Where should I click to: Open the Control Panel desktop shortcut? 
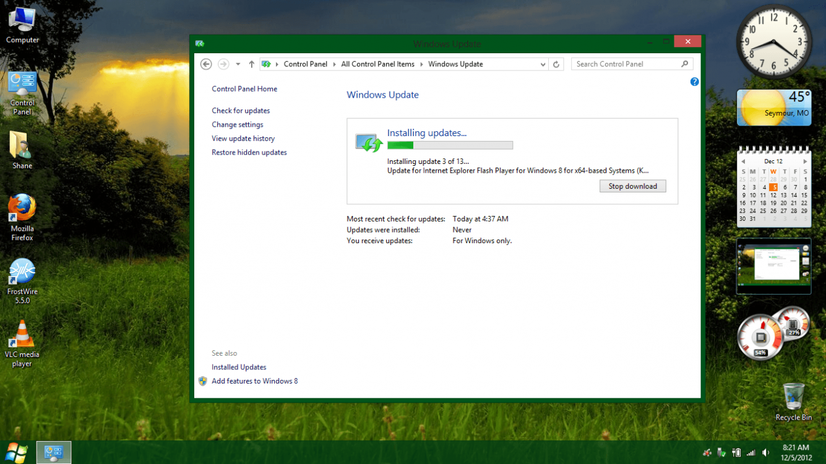(22, 94)
